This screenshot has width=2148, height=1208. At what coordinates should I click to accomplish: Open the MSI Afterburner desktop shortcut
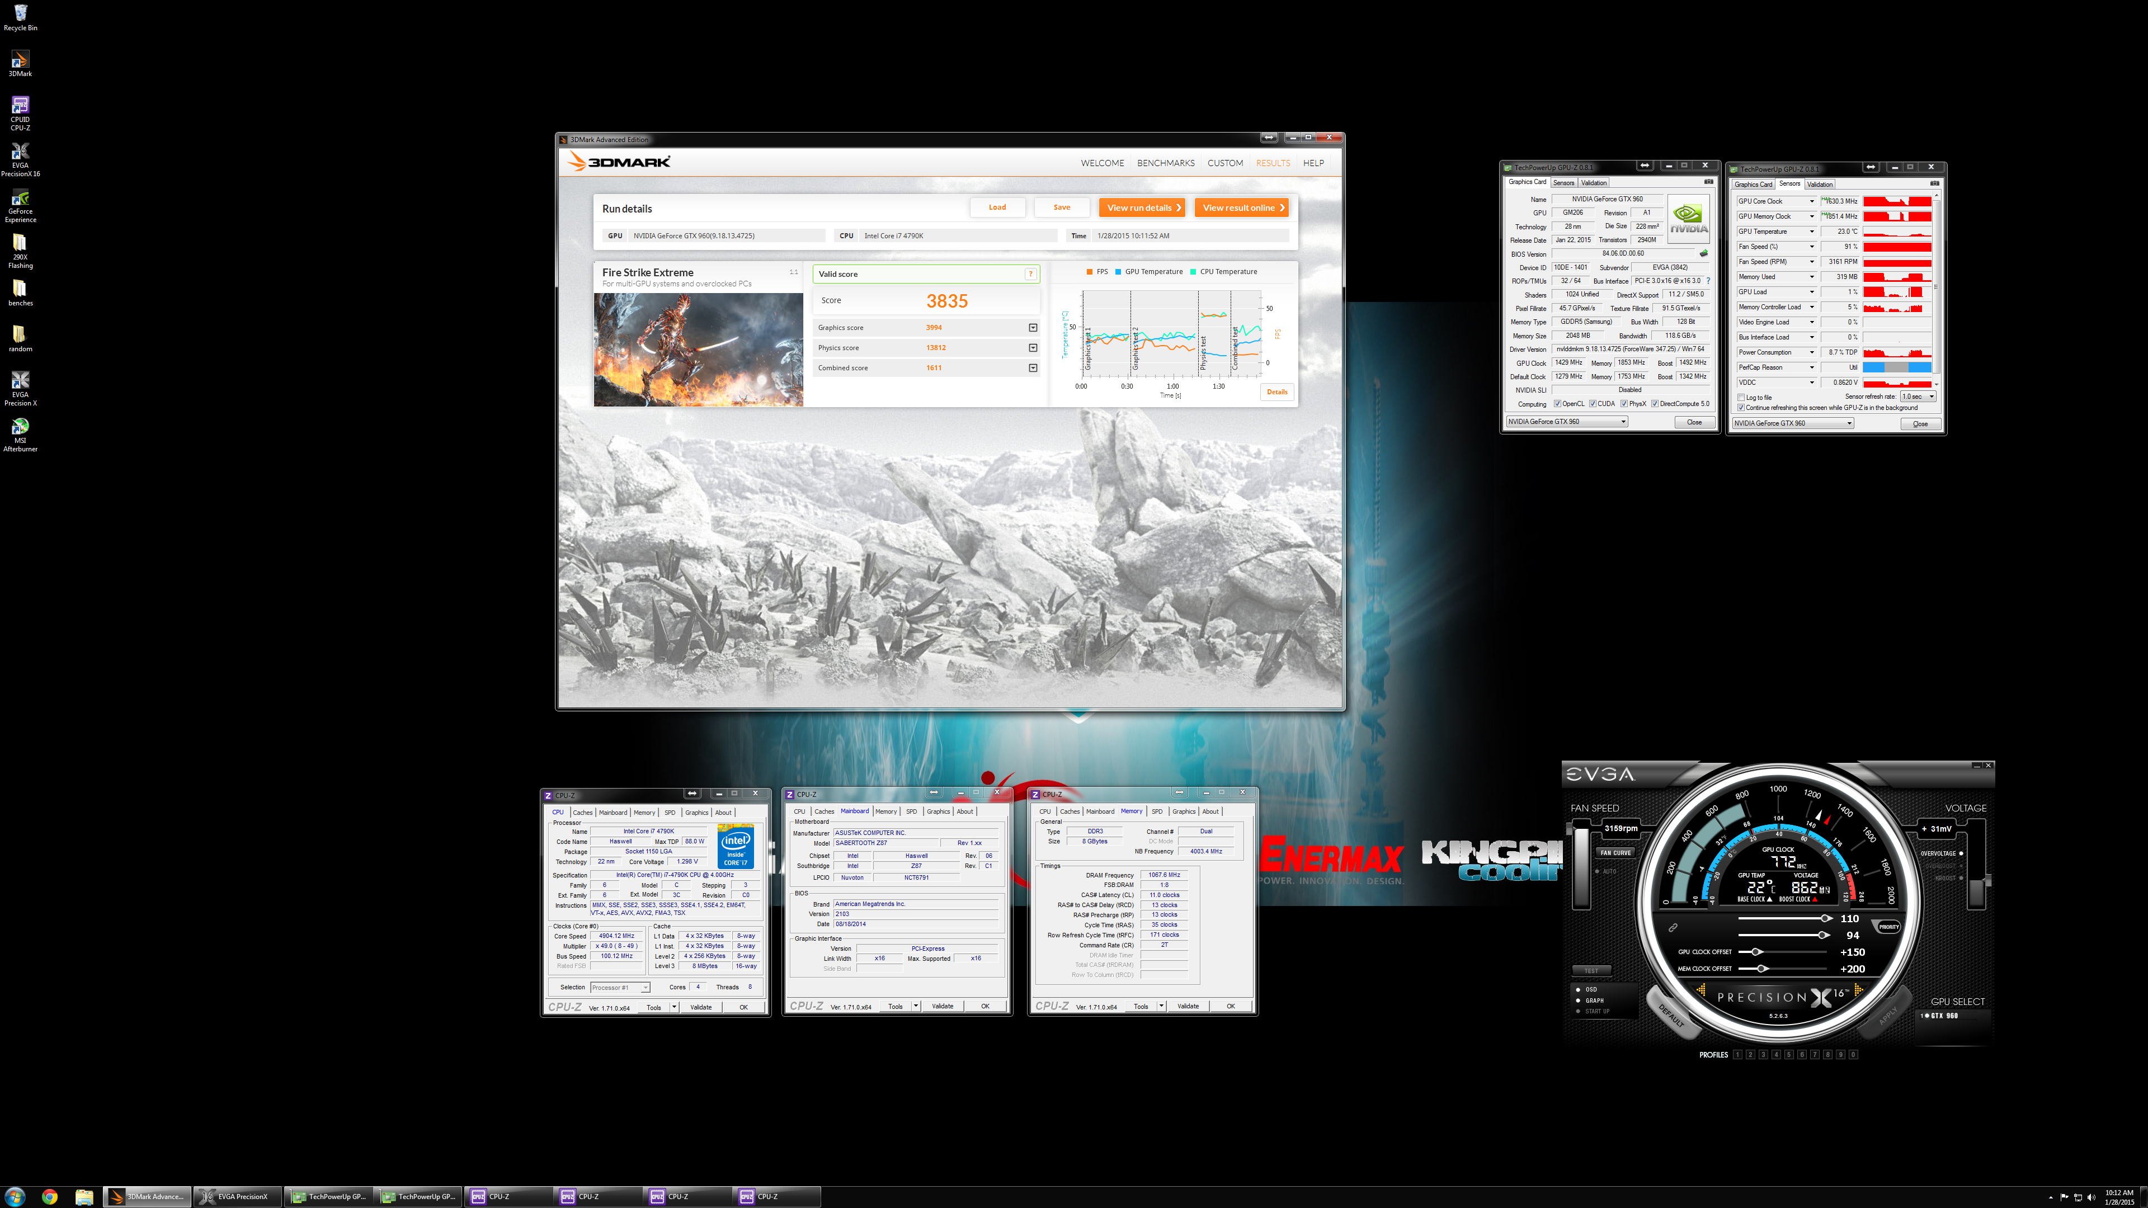click(20, 435)
